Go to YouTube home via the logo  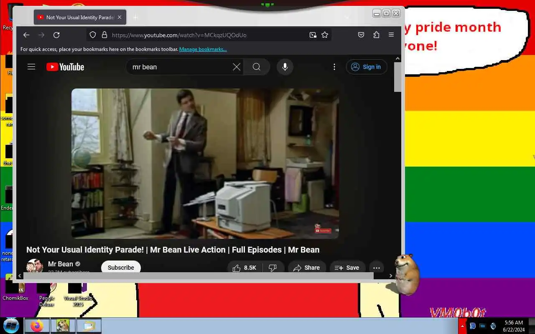click(65, 67)
